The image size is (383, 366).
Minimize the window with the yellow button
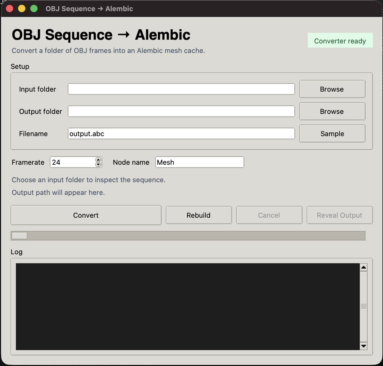(x=22, y=9)
